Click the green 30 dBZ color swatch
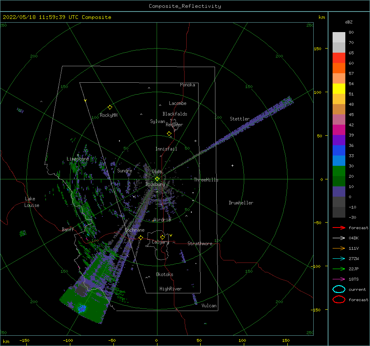Image resolution: width=370 pixels, height=346 pixels. coord(339,171)
